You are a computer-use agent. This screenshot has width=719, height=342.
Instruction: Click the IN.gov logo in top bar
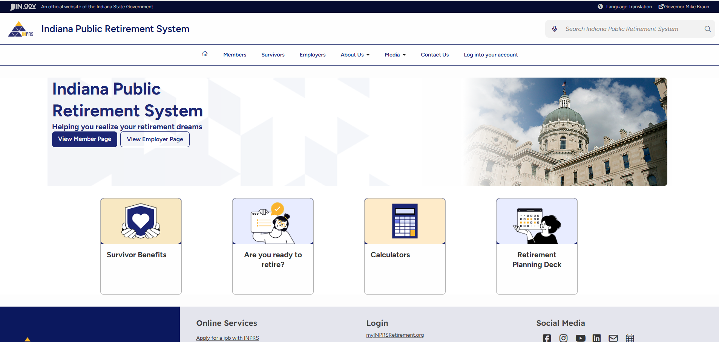point(23,6)
